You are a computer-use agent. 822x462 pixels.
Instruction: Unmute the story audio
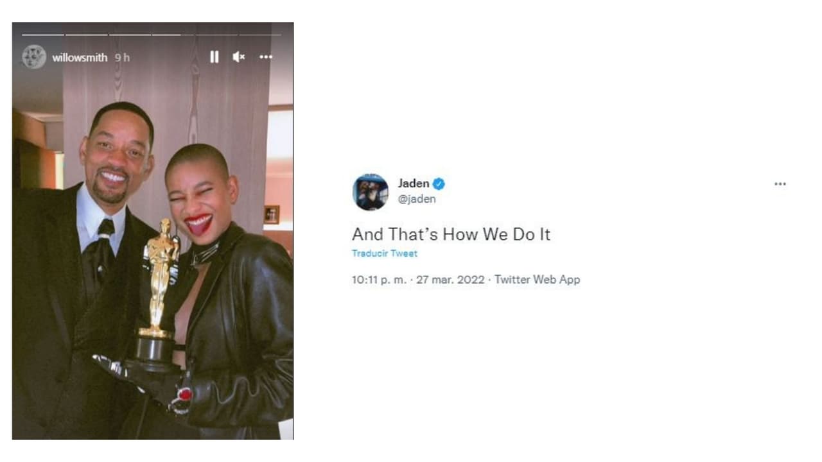(x=239, y=57)
